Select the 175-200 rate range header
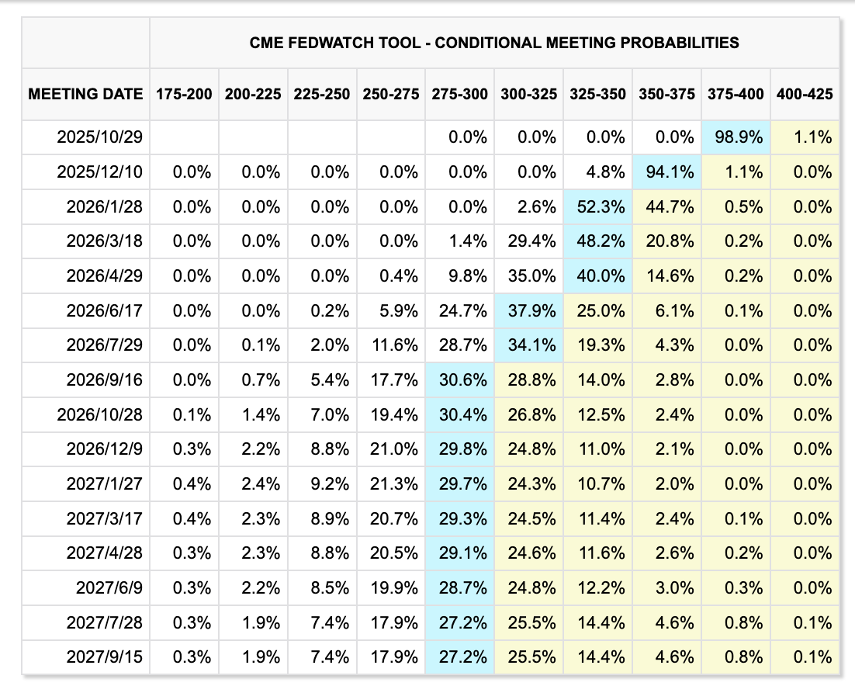This screenshot has height=686, width=855. [184, 94]
